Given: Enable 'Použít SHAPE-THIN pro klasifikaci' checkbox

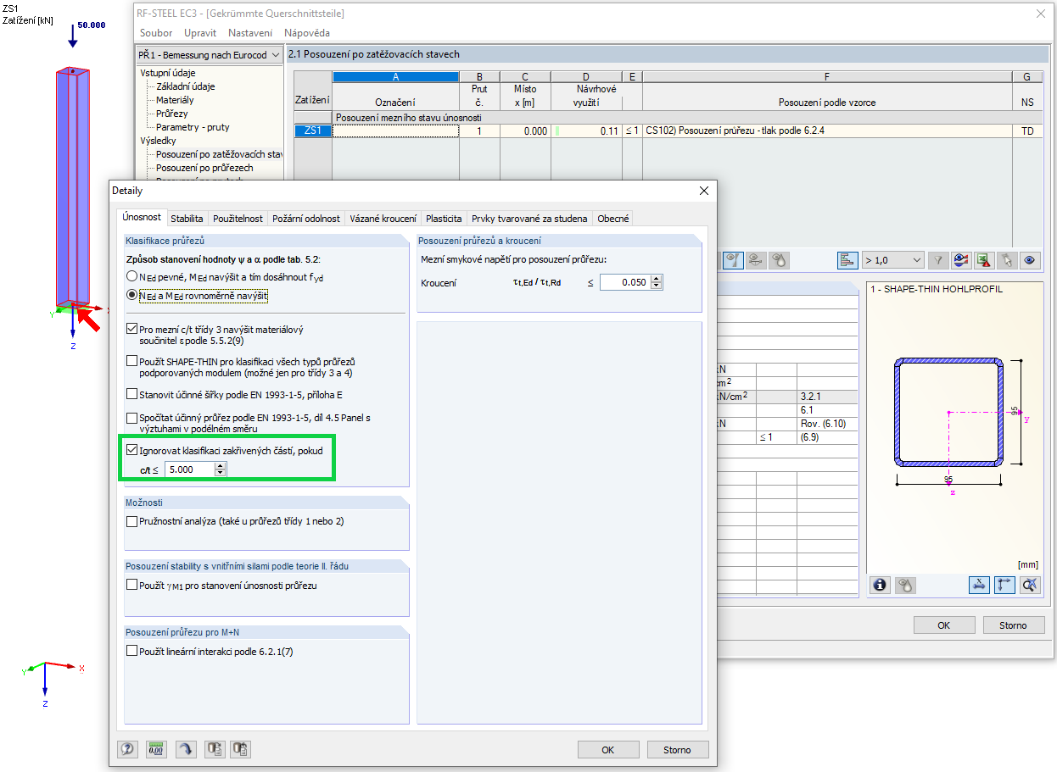Looking at the screenshot, I should (131, 362).
